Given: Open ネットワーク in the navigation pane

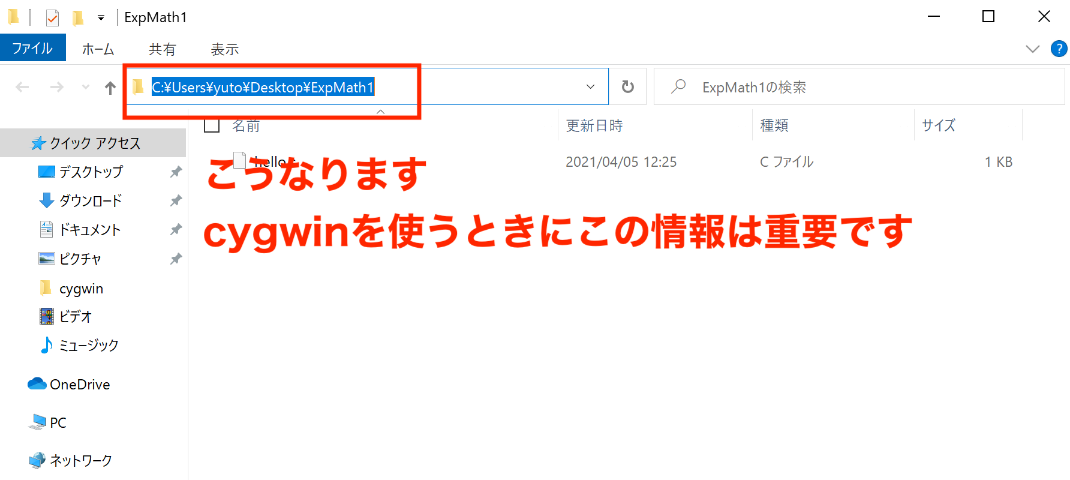Looking at the screenshot, I should pyautogui.click(x=81, y=460).
